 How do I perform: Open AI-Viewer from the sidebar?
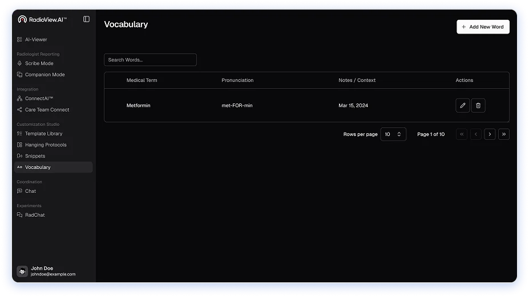coord(36,39)
